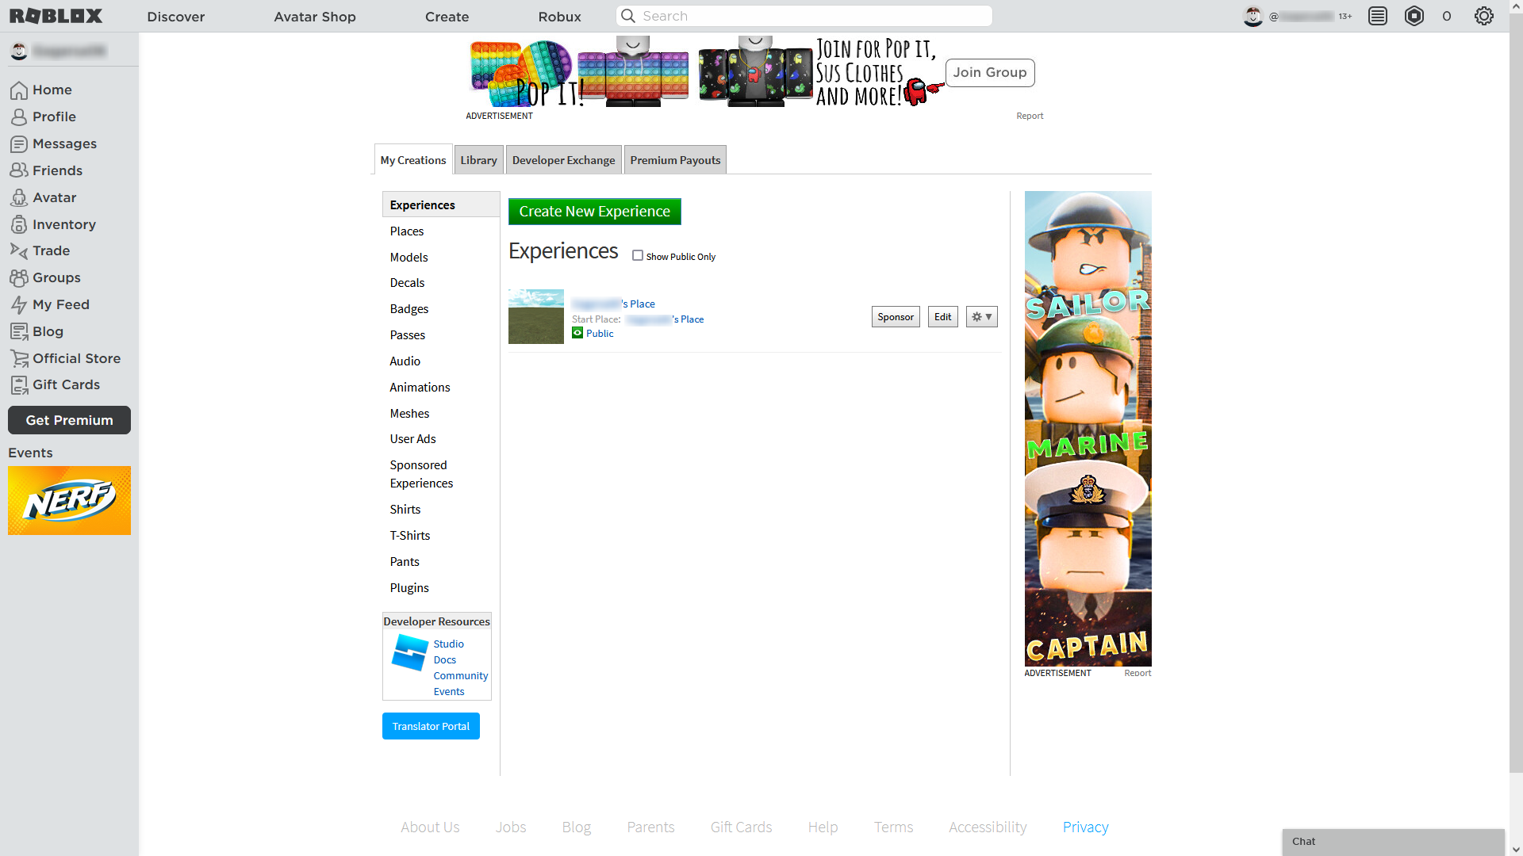1523x856 pixels.
Task: Open the Profile icon in sidebar
Action: coord(19,116)
